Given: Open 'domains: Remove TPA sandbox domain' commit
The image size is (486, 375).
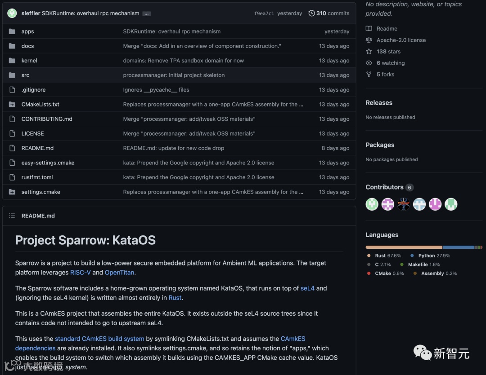Looking at the screenshot, I should 184,61.
